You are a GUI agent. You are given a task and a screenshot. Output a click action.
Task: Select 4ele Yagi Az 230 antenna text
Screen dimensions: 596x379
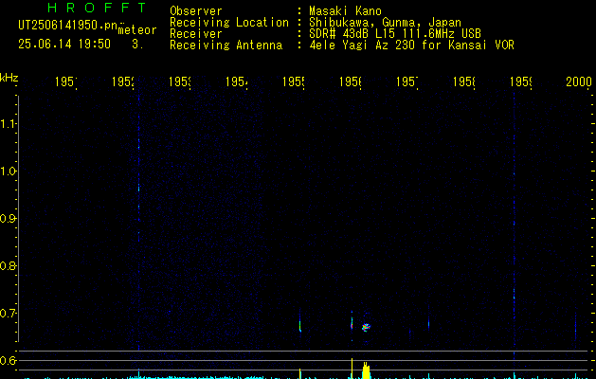pyautogui.click(x=411, y=45)
